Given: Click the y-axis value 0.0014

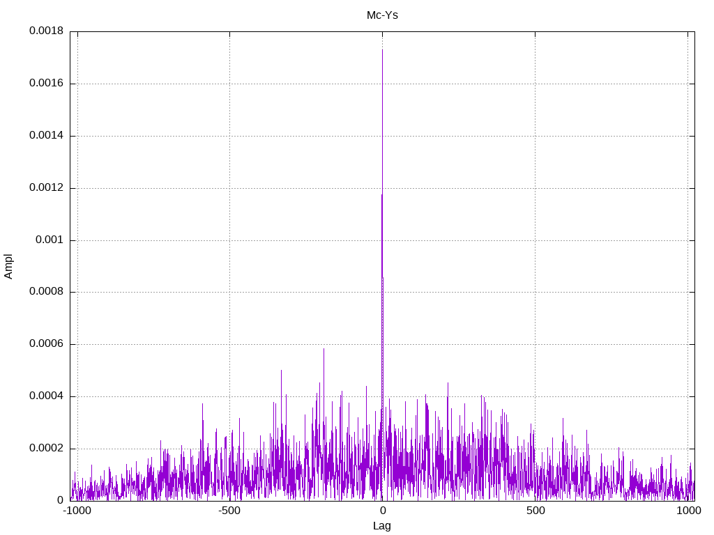Looking at the screenshot, I should [47, 136].
